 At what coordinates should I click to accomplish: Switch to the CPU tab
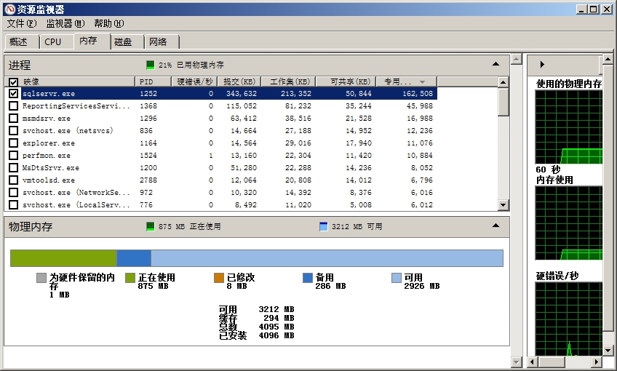[56, 41]
